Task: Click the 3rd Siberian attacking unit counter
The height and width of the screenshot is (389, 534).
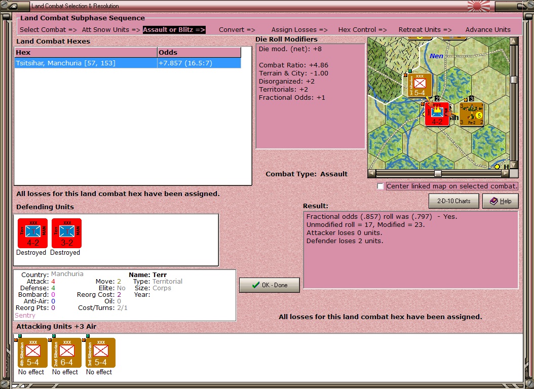Action: pos(100,353)
